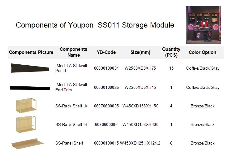Select the Size(mm) column header
Image resolution: width=232 pixels, height=156 pixels.
coord(140,52)
